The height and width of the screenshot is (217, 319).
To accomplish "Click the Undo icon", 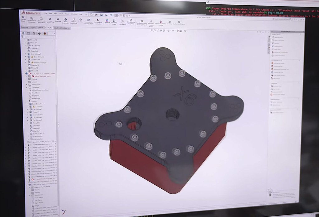I will [x=111, y=15].
